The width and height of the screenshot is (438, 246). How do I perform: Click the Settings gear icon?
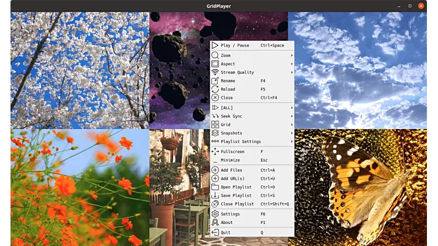pyautogui.click(x=215, y=214)
